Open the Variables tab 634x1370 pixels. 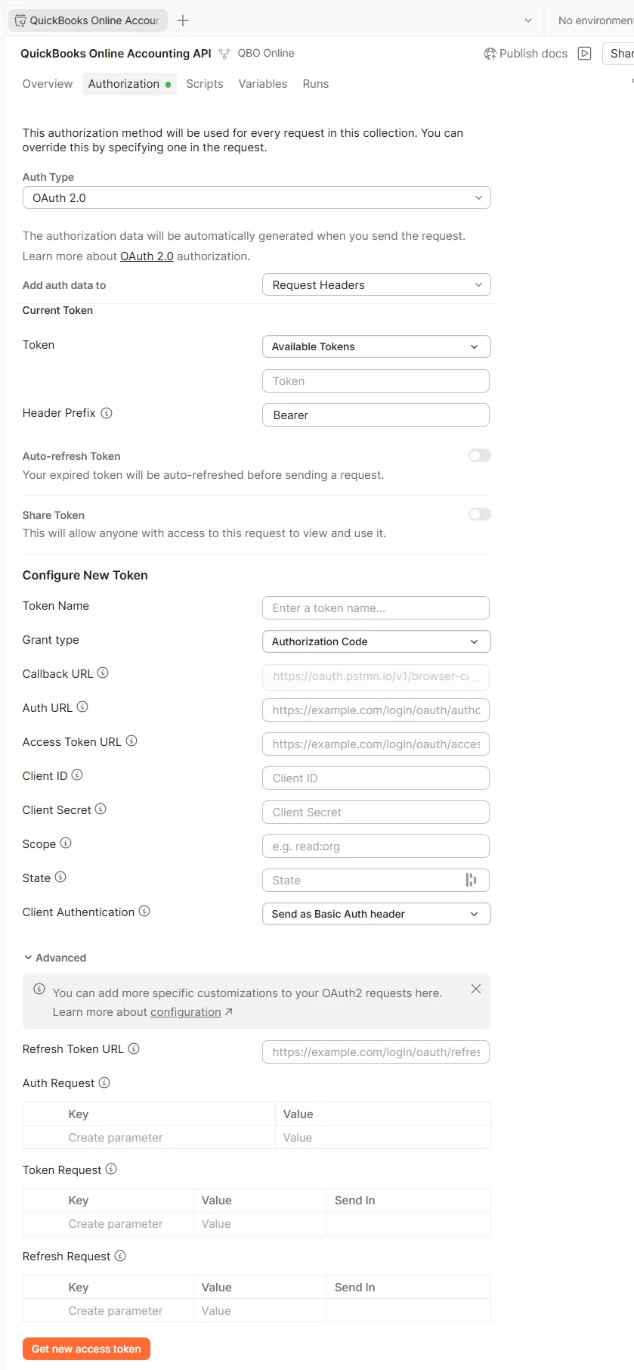pos(263,84)
